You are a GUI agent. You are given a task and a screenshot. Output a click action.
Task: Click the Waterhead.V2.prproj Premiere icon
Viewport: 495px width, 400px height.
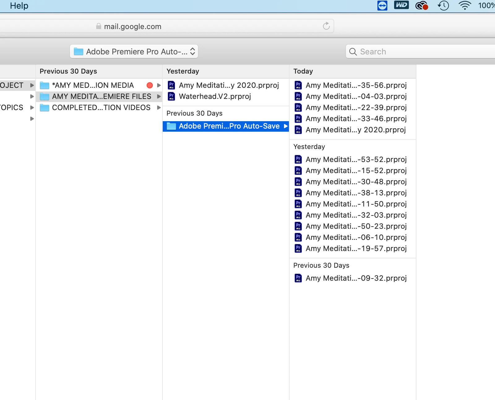point(171,96)
